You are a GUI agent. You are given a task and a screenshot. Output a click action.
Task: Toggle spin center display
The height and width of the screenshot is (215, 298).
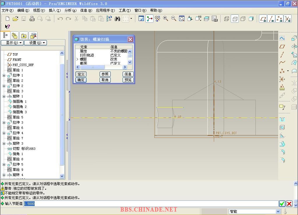[149, 19]
